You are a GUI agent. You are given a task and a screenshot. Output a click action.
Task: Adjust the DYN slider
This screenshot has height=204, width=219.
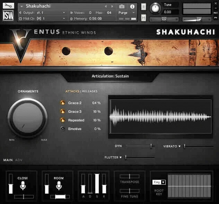[x=140, y=146]
